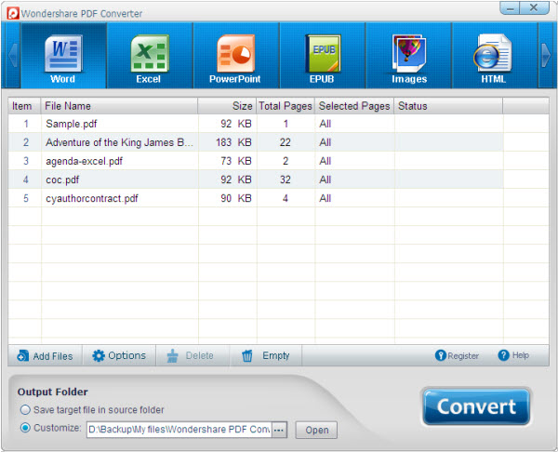Click the Status column header
The height and width of the screenshot is (452, 558).
[x=448, y=106]
